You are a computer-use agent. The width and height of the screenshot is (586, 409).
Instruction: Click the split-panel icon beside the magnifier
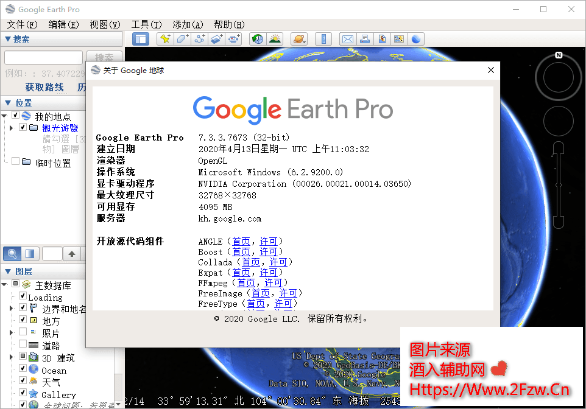(x=30, y=254)
